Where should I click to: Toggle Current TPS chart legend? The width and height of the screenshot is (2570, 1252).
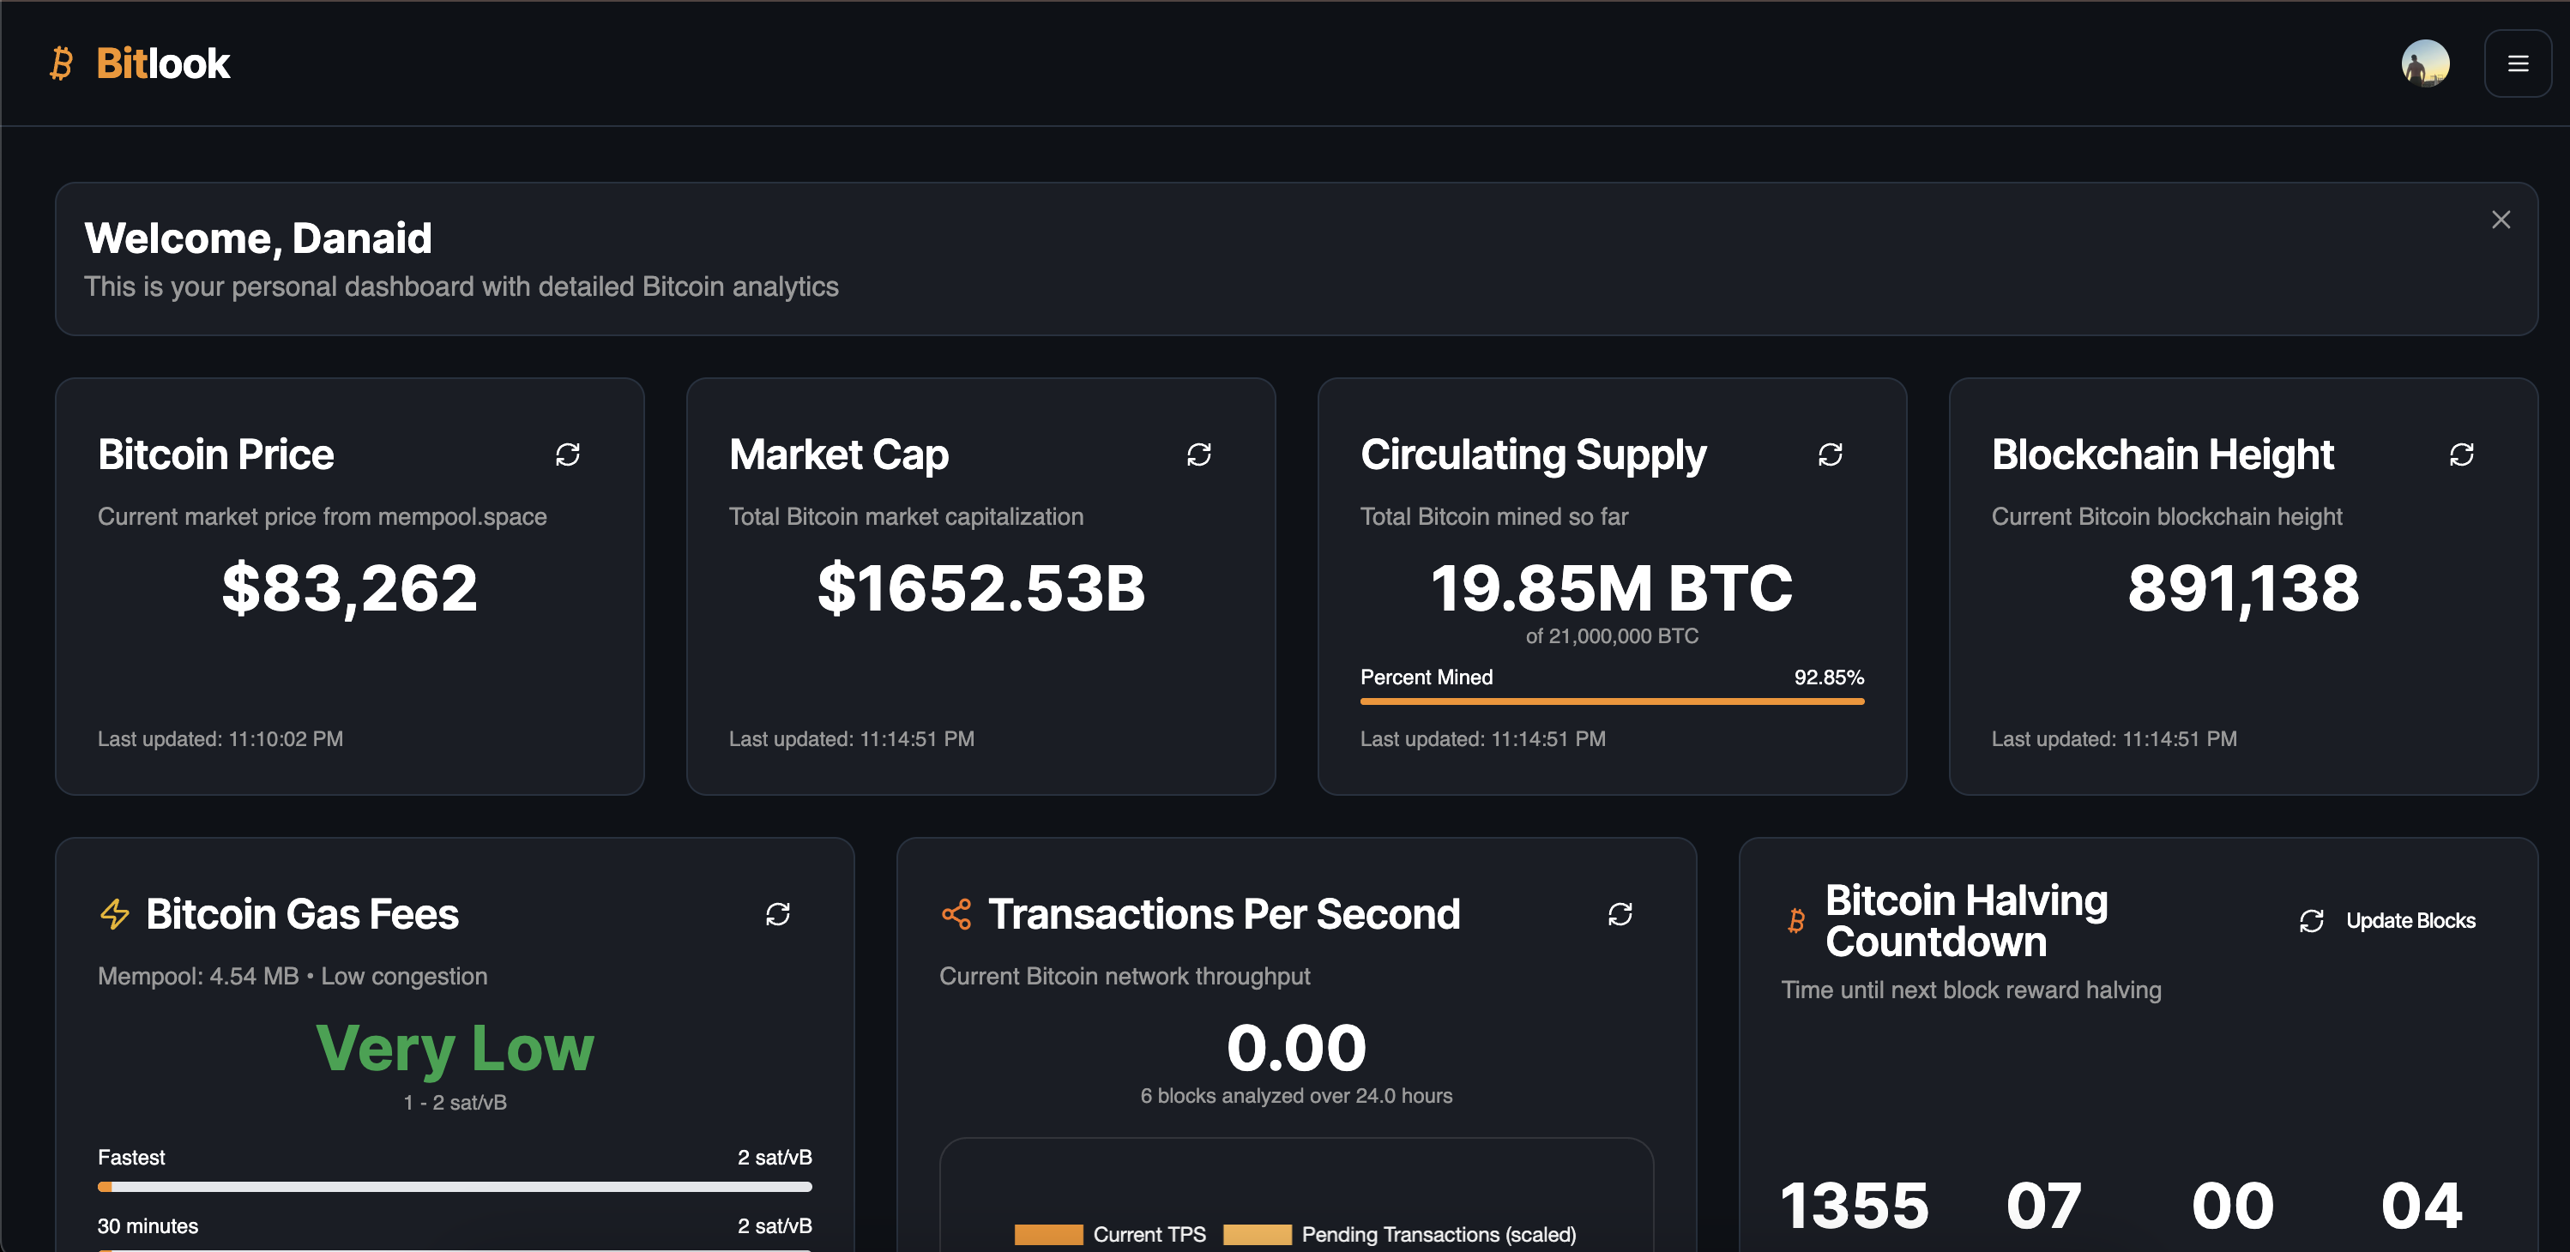1109,1234
